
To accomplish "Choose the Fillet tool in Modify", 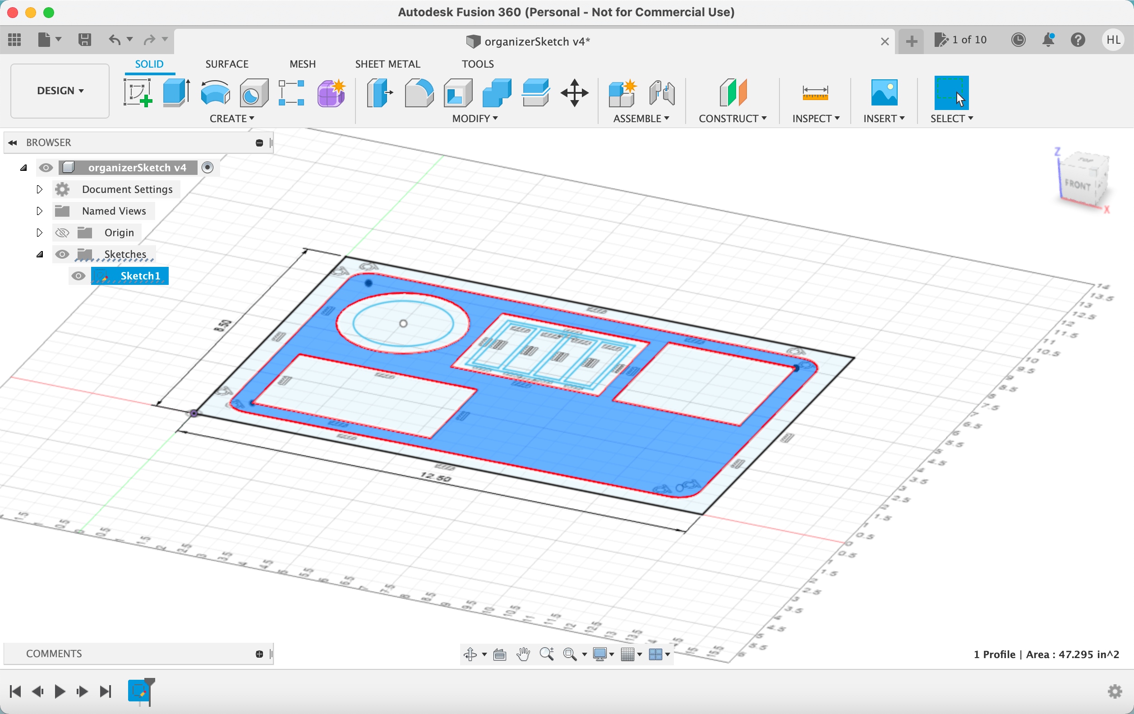I will click(x=419, y=92).
